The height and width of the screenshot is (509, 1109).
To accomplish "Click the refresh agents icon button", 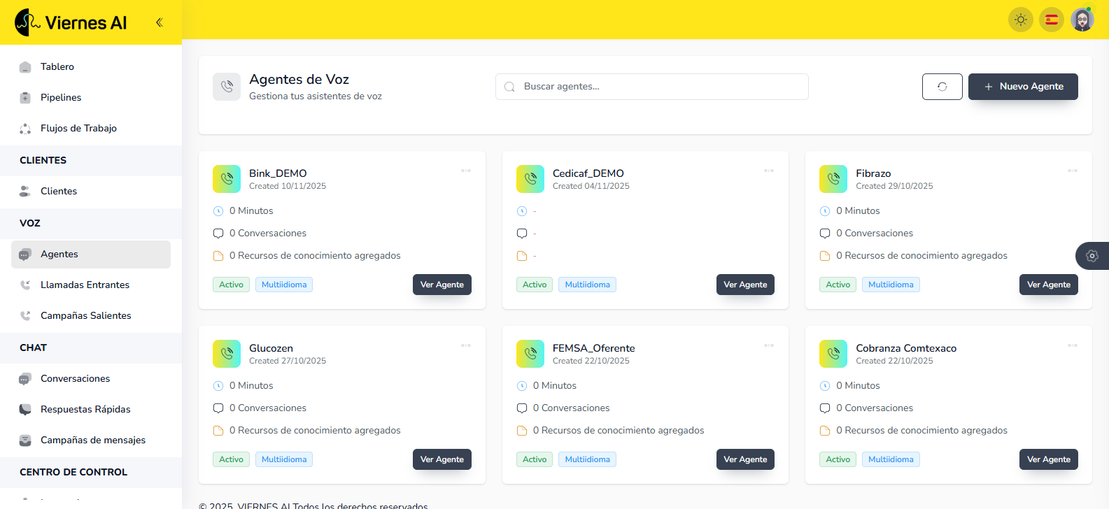I will (942, 87).
